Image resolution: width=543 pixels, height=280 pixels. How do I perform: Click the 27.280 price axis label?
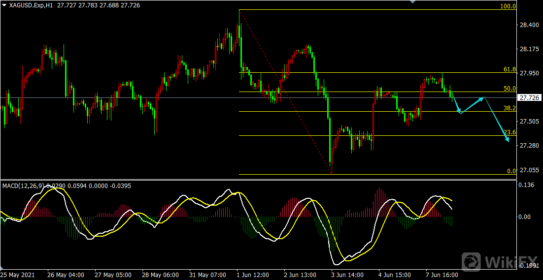point(529,146)
